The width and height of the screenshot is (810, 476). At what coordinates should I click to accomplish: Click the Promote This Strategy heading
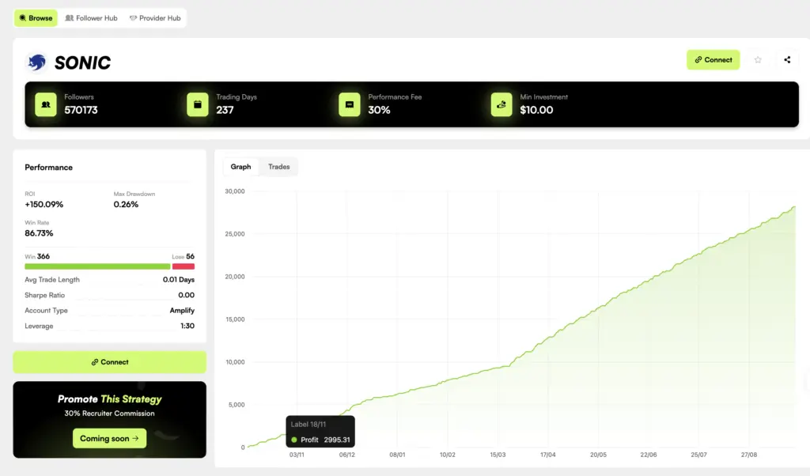point(109,399)
